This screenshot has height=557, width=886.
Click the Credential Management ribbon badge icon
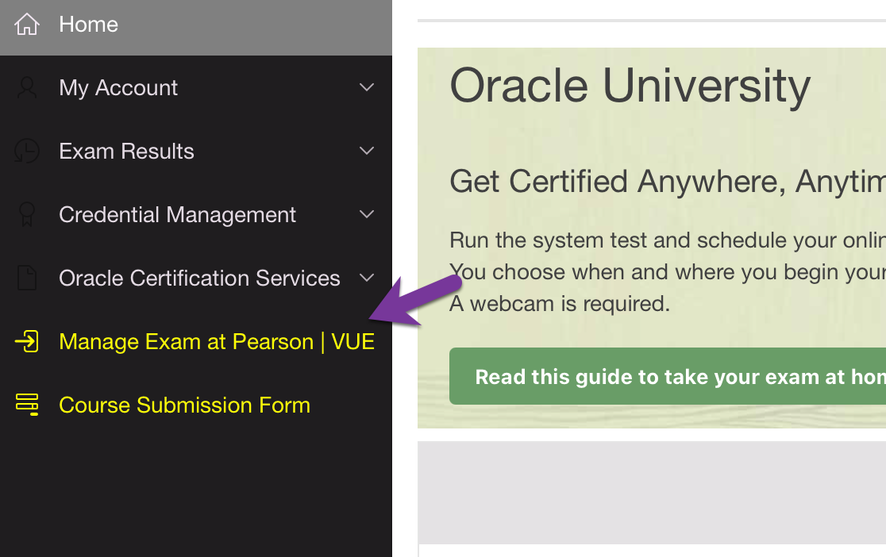click(27, 214)
